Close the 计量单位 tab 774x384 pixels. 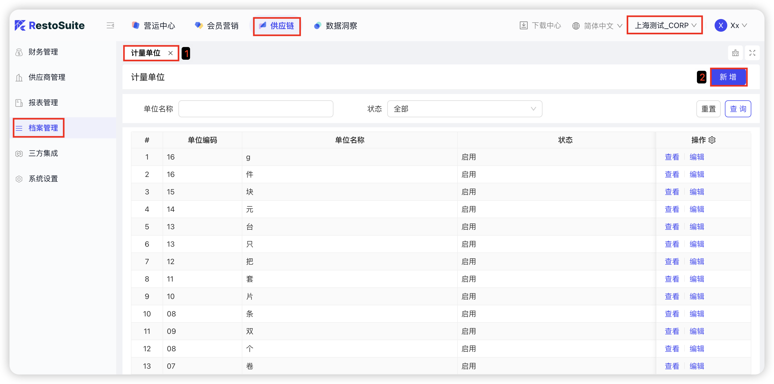click(170, 53)
